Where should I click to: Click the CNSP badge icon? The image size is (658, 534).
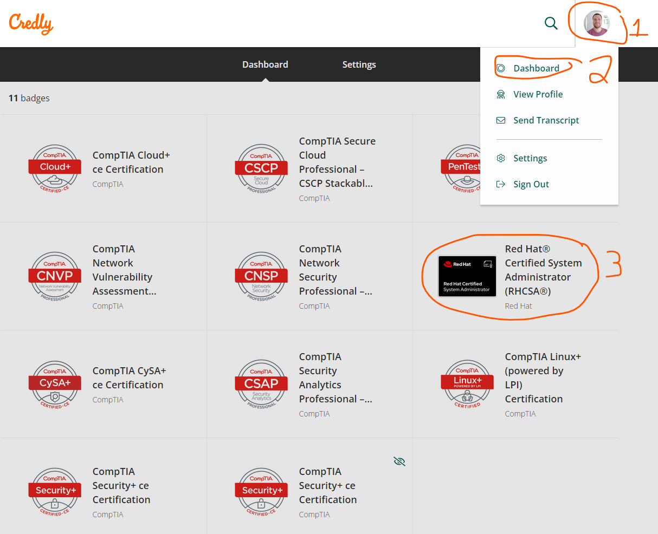coord(261,277)
